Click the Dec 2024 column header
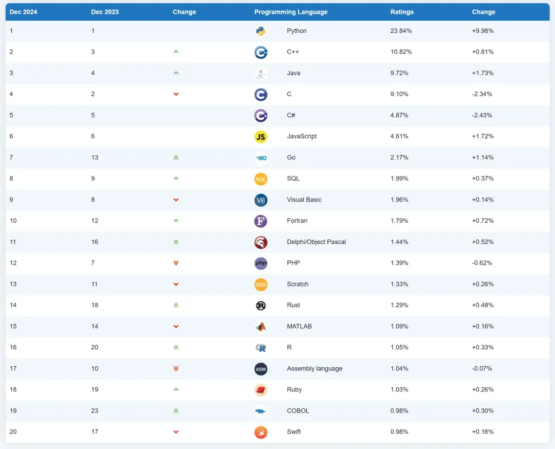Image resolution: width=555 pixels, height=449 pixels. click(23, 12)
